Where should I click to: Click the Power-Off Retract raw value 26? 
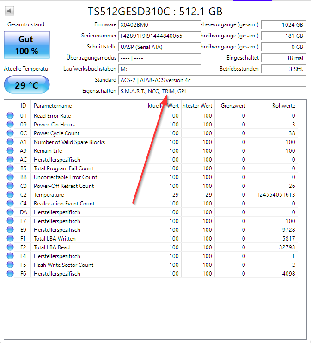292,186
